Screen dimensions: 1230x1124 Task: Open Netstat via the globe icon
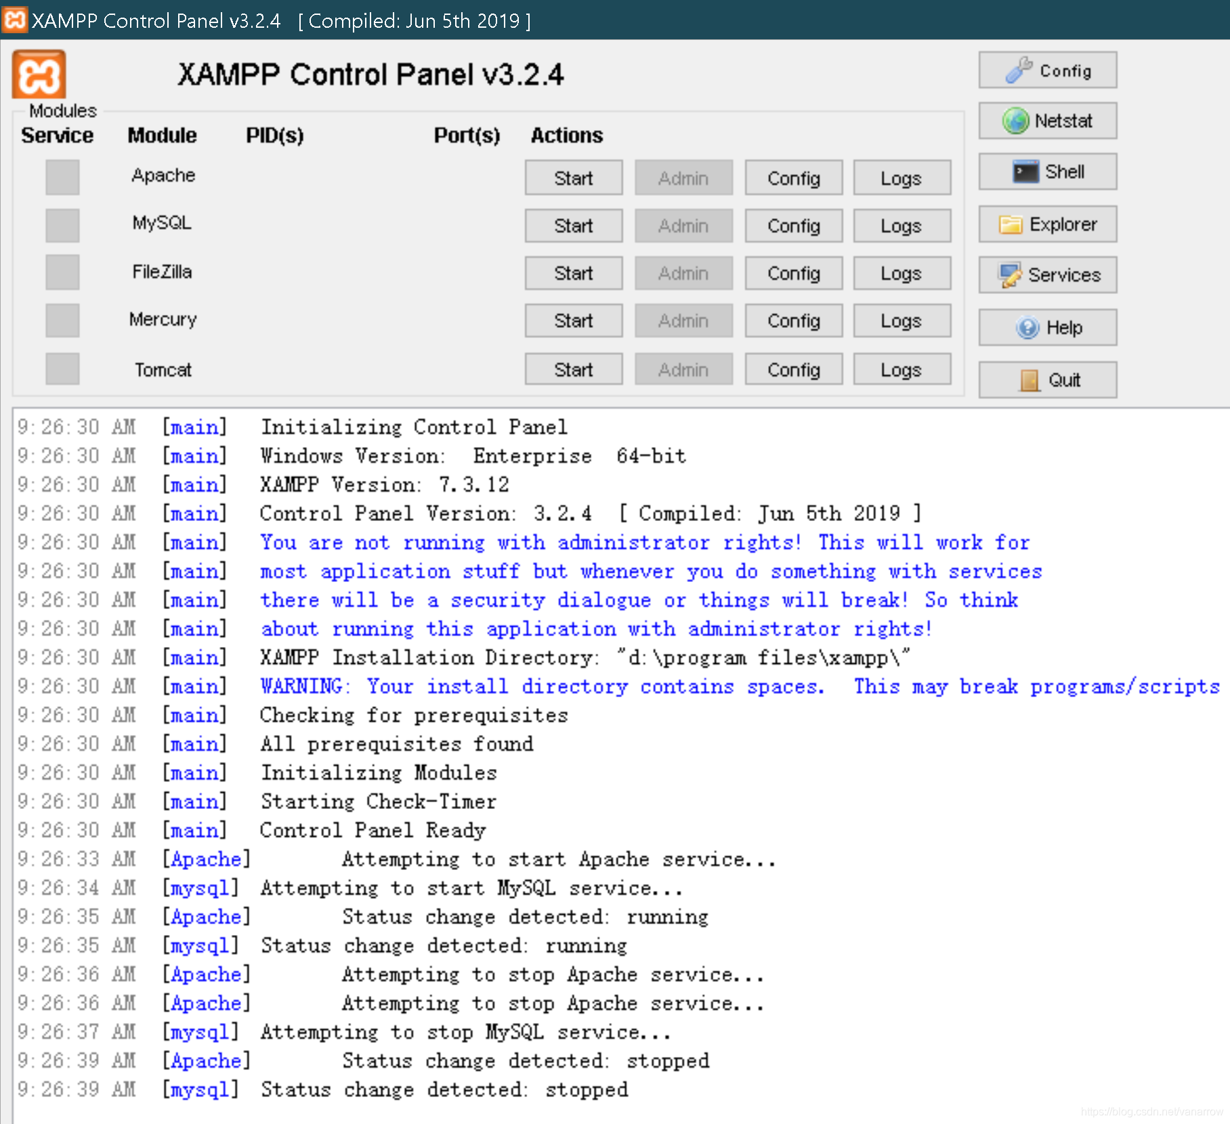pyautogui.click(x=1047, y=121)
